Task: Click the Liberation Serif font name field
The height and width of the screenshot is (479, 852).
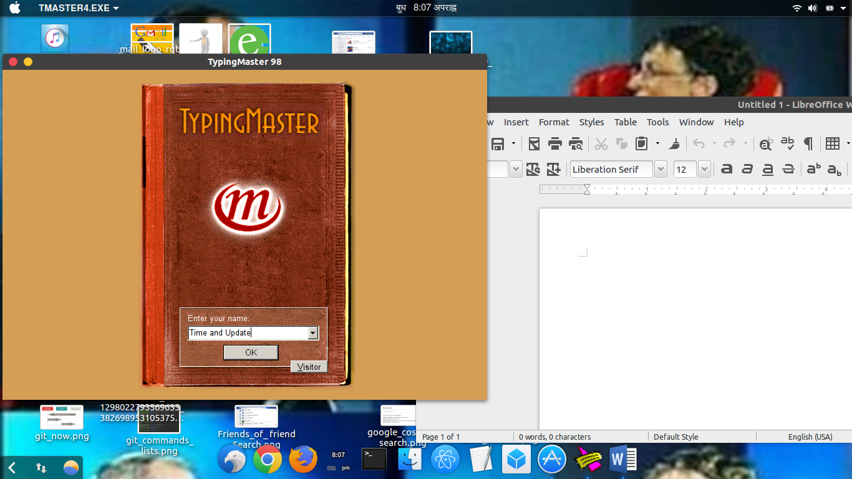Action: (x=611, y=169)
